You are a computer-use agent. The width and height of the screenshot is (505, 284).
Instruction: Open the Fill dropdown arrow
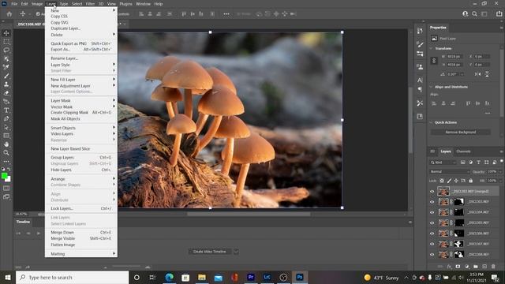[x=500, y=181]
